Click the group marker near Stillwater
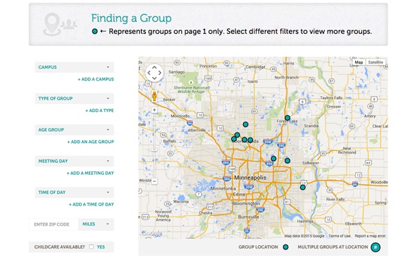The height and width of the screenshot is (258, 413). click(287, 160)
